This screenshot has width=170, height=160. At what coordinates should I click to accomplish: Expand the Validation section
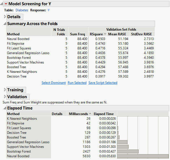point(5,97)
